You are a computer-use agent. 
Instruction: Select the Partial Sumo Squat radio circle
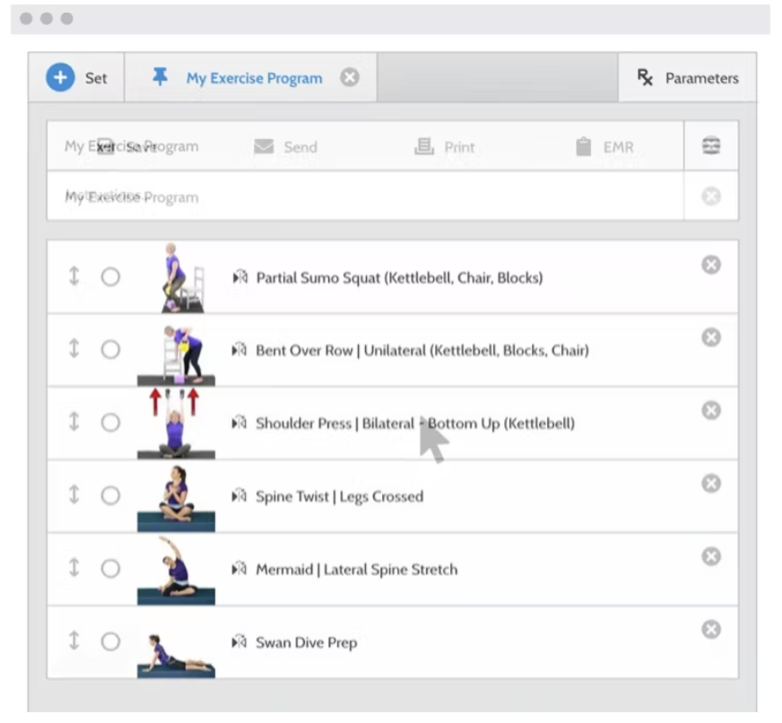coord(110,276)
